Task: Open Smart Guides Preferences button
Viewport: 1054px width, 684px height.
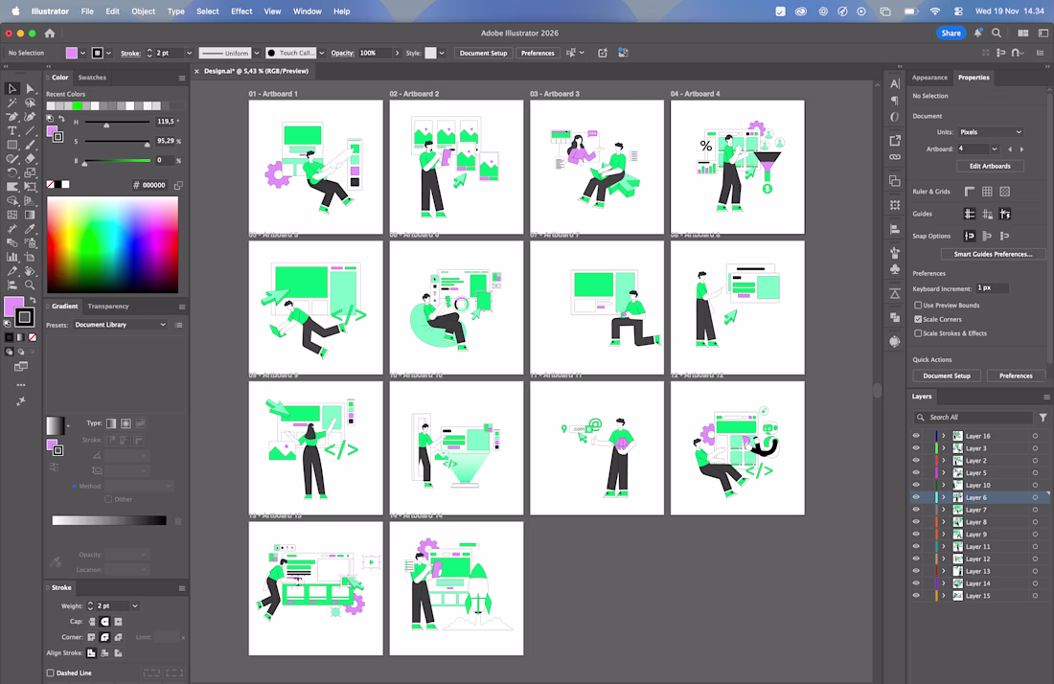Action: (x=993, y=254)
